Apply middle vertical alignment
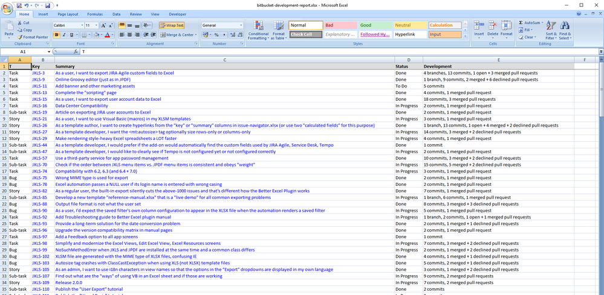The width and height of the screenshot is (604, 295). pos(129,25)
